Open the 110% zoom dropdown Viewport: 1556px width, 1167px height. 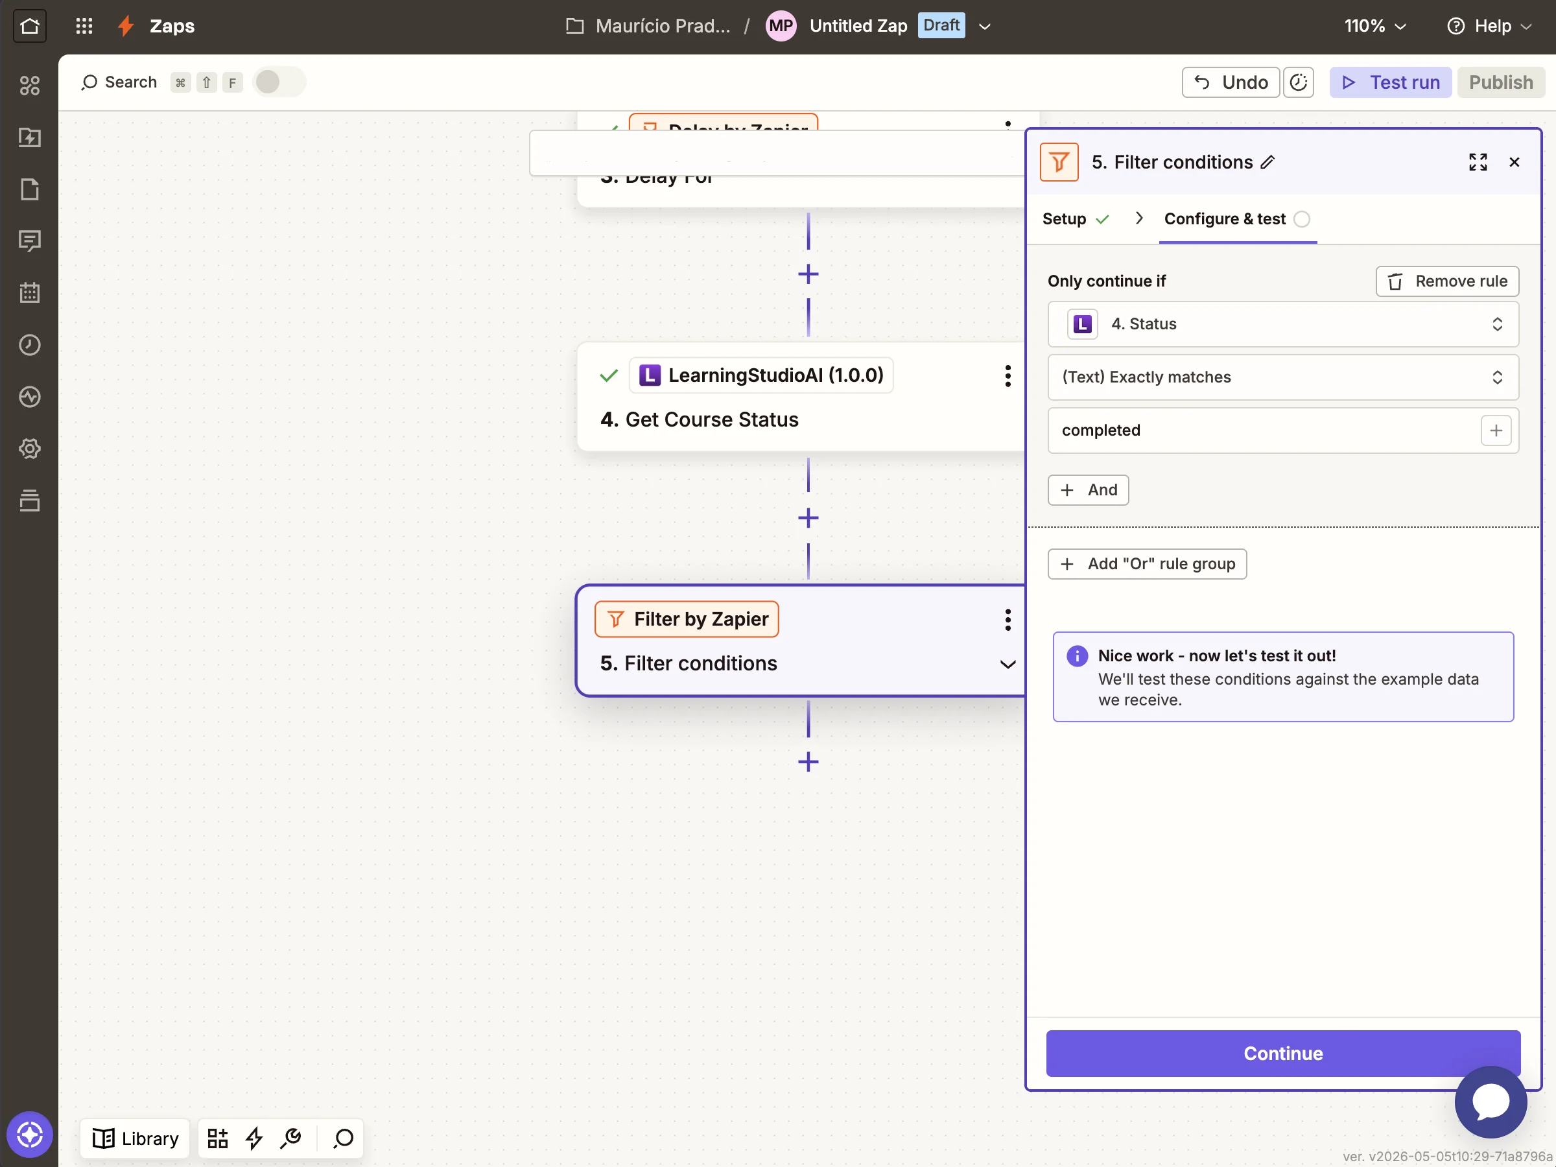pyautogui.click(x=1375, y=26)
